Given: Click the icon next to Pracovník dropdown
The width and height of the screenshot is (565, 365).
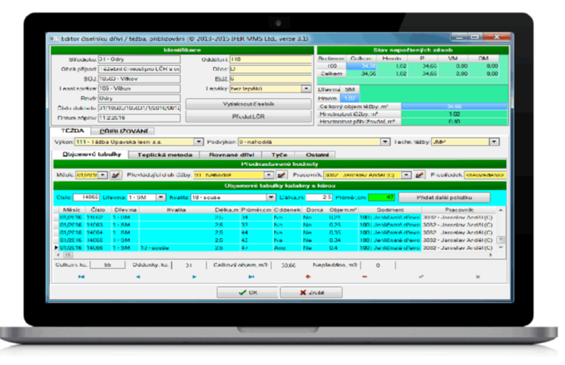Looking at the screenshot, I should pos(419,175).
